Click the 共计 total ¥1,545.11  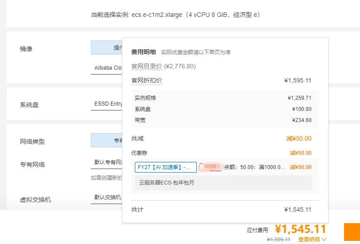pyautogui.click(x=297, y=209)
